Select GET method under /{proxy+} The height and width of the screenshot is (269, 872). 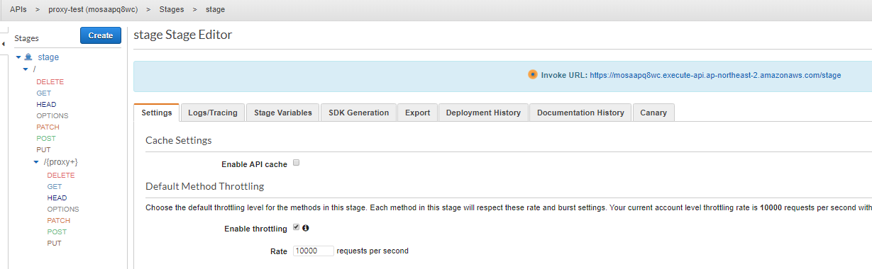pyautogui.click(x=55, y=186)
